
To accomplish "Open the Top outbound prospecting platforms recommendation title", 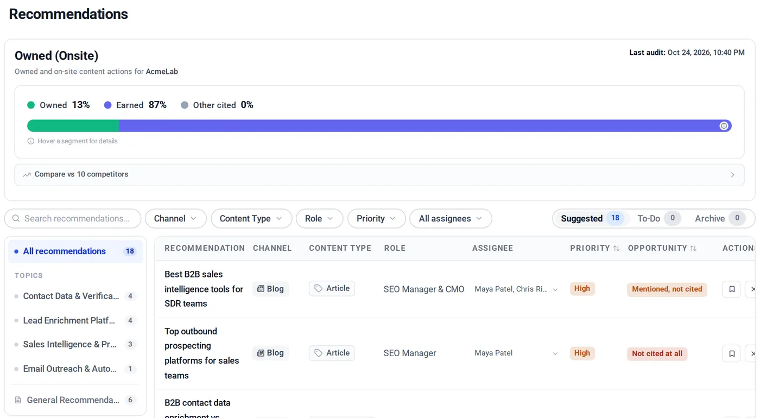I will pyautogui.click(x=202, y=353).
